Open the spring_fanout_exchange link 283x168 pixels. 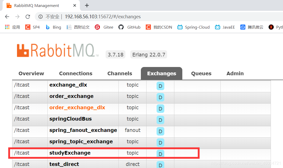point(83,130)
